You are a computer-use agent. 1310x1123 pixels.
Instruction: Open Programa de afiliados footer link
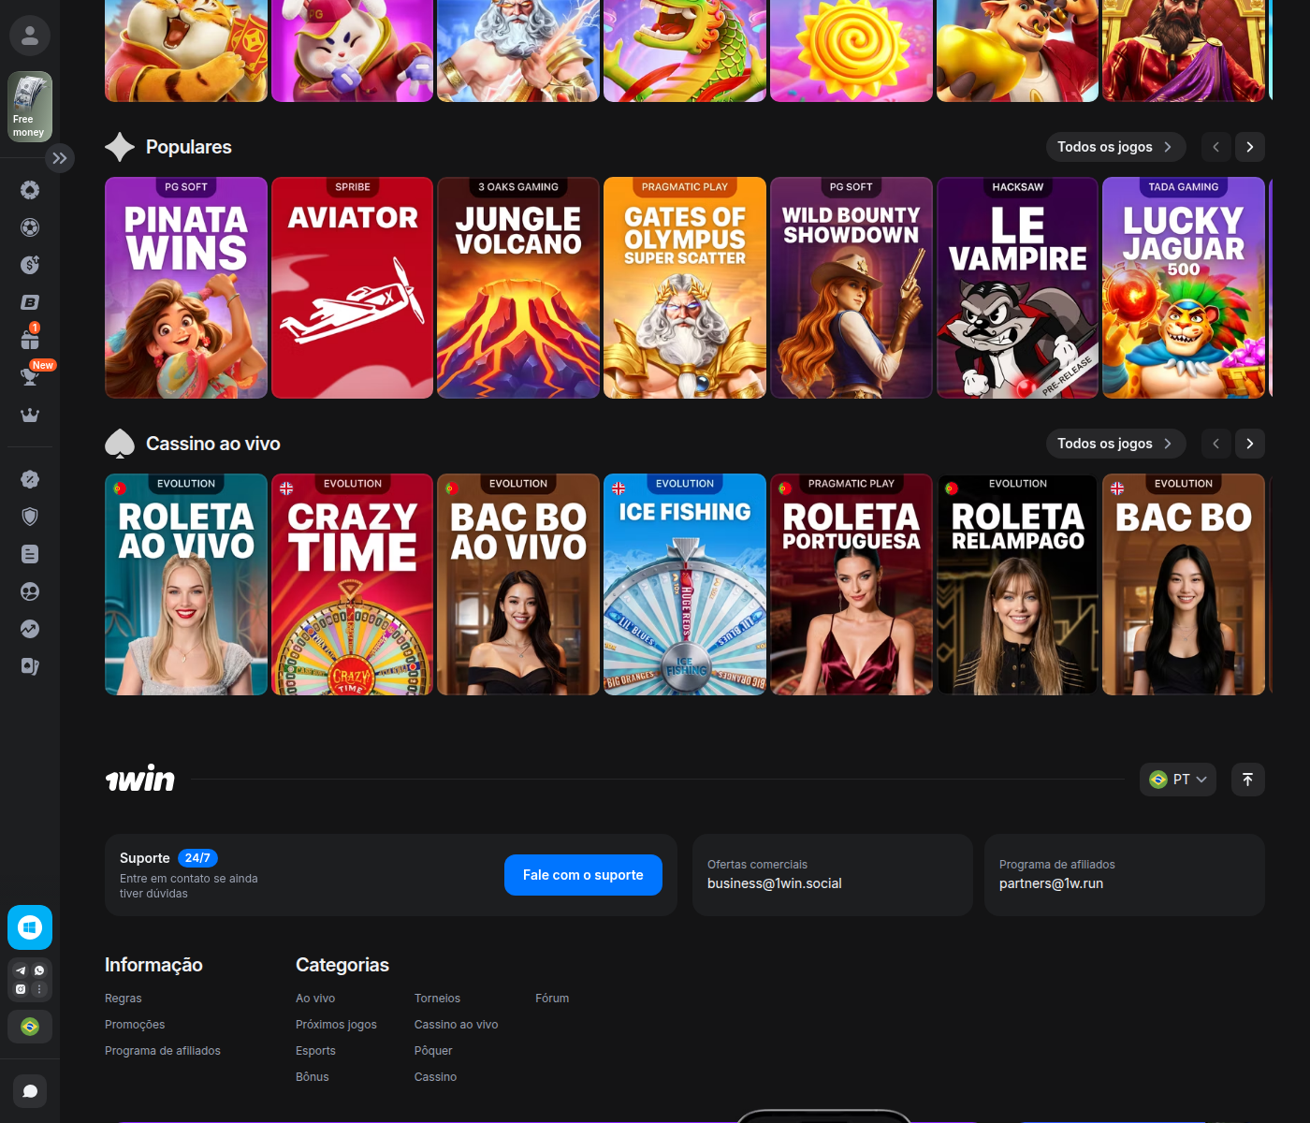click(x=163, y=1051)
